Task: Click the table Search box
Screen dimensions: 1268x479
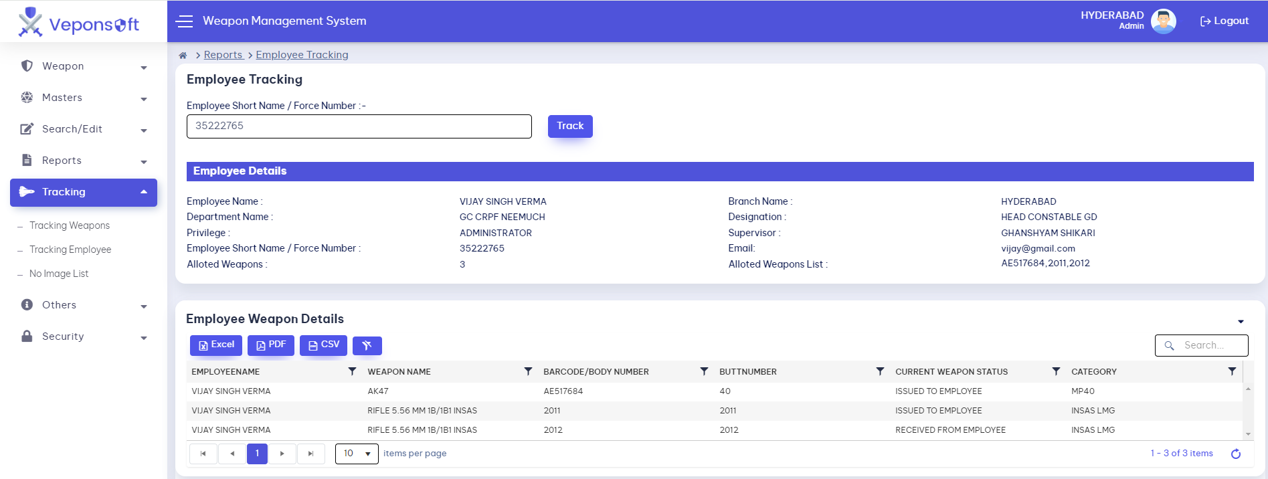Action: 1201,345
